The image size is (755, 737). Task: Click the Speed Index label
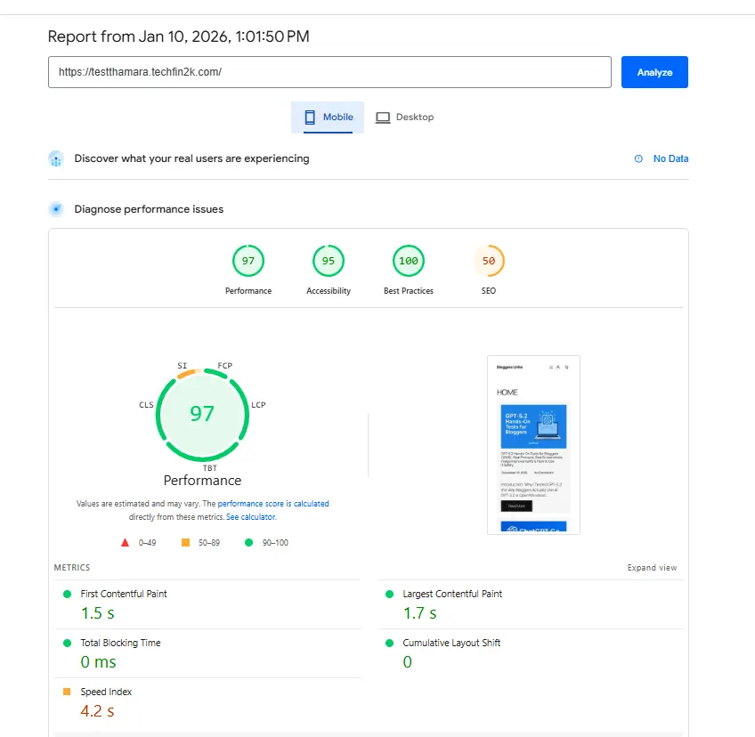106,692
